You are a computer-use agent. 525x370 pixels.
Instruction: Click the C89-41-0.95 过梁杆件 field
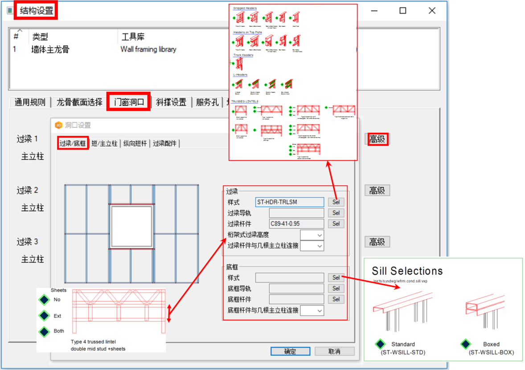[x=296, y=224]
